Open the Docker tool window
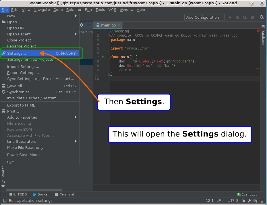This screenshot has width=267, height=205. (x=41, y=194)
